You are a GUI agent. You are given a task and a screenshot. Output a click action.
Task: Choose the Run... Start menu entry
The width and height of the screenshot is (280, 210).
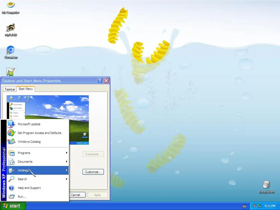[38, 197]
